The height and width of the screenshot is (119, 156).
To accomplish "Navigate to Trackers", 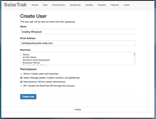I will [x=102, y=5].
